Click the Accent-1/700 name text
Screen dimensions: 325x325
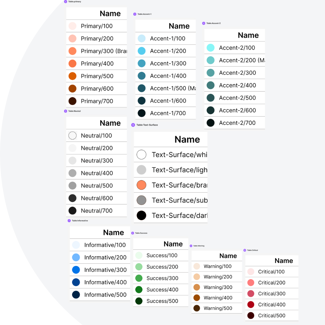(x=168, y=113)
